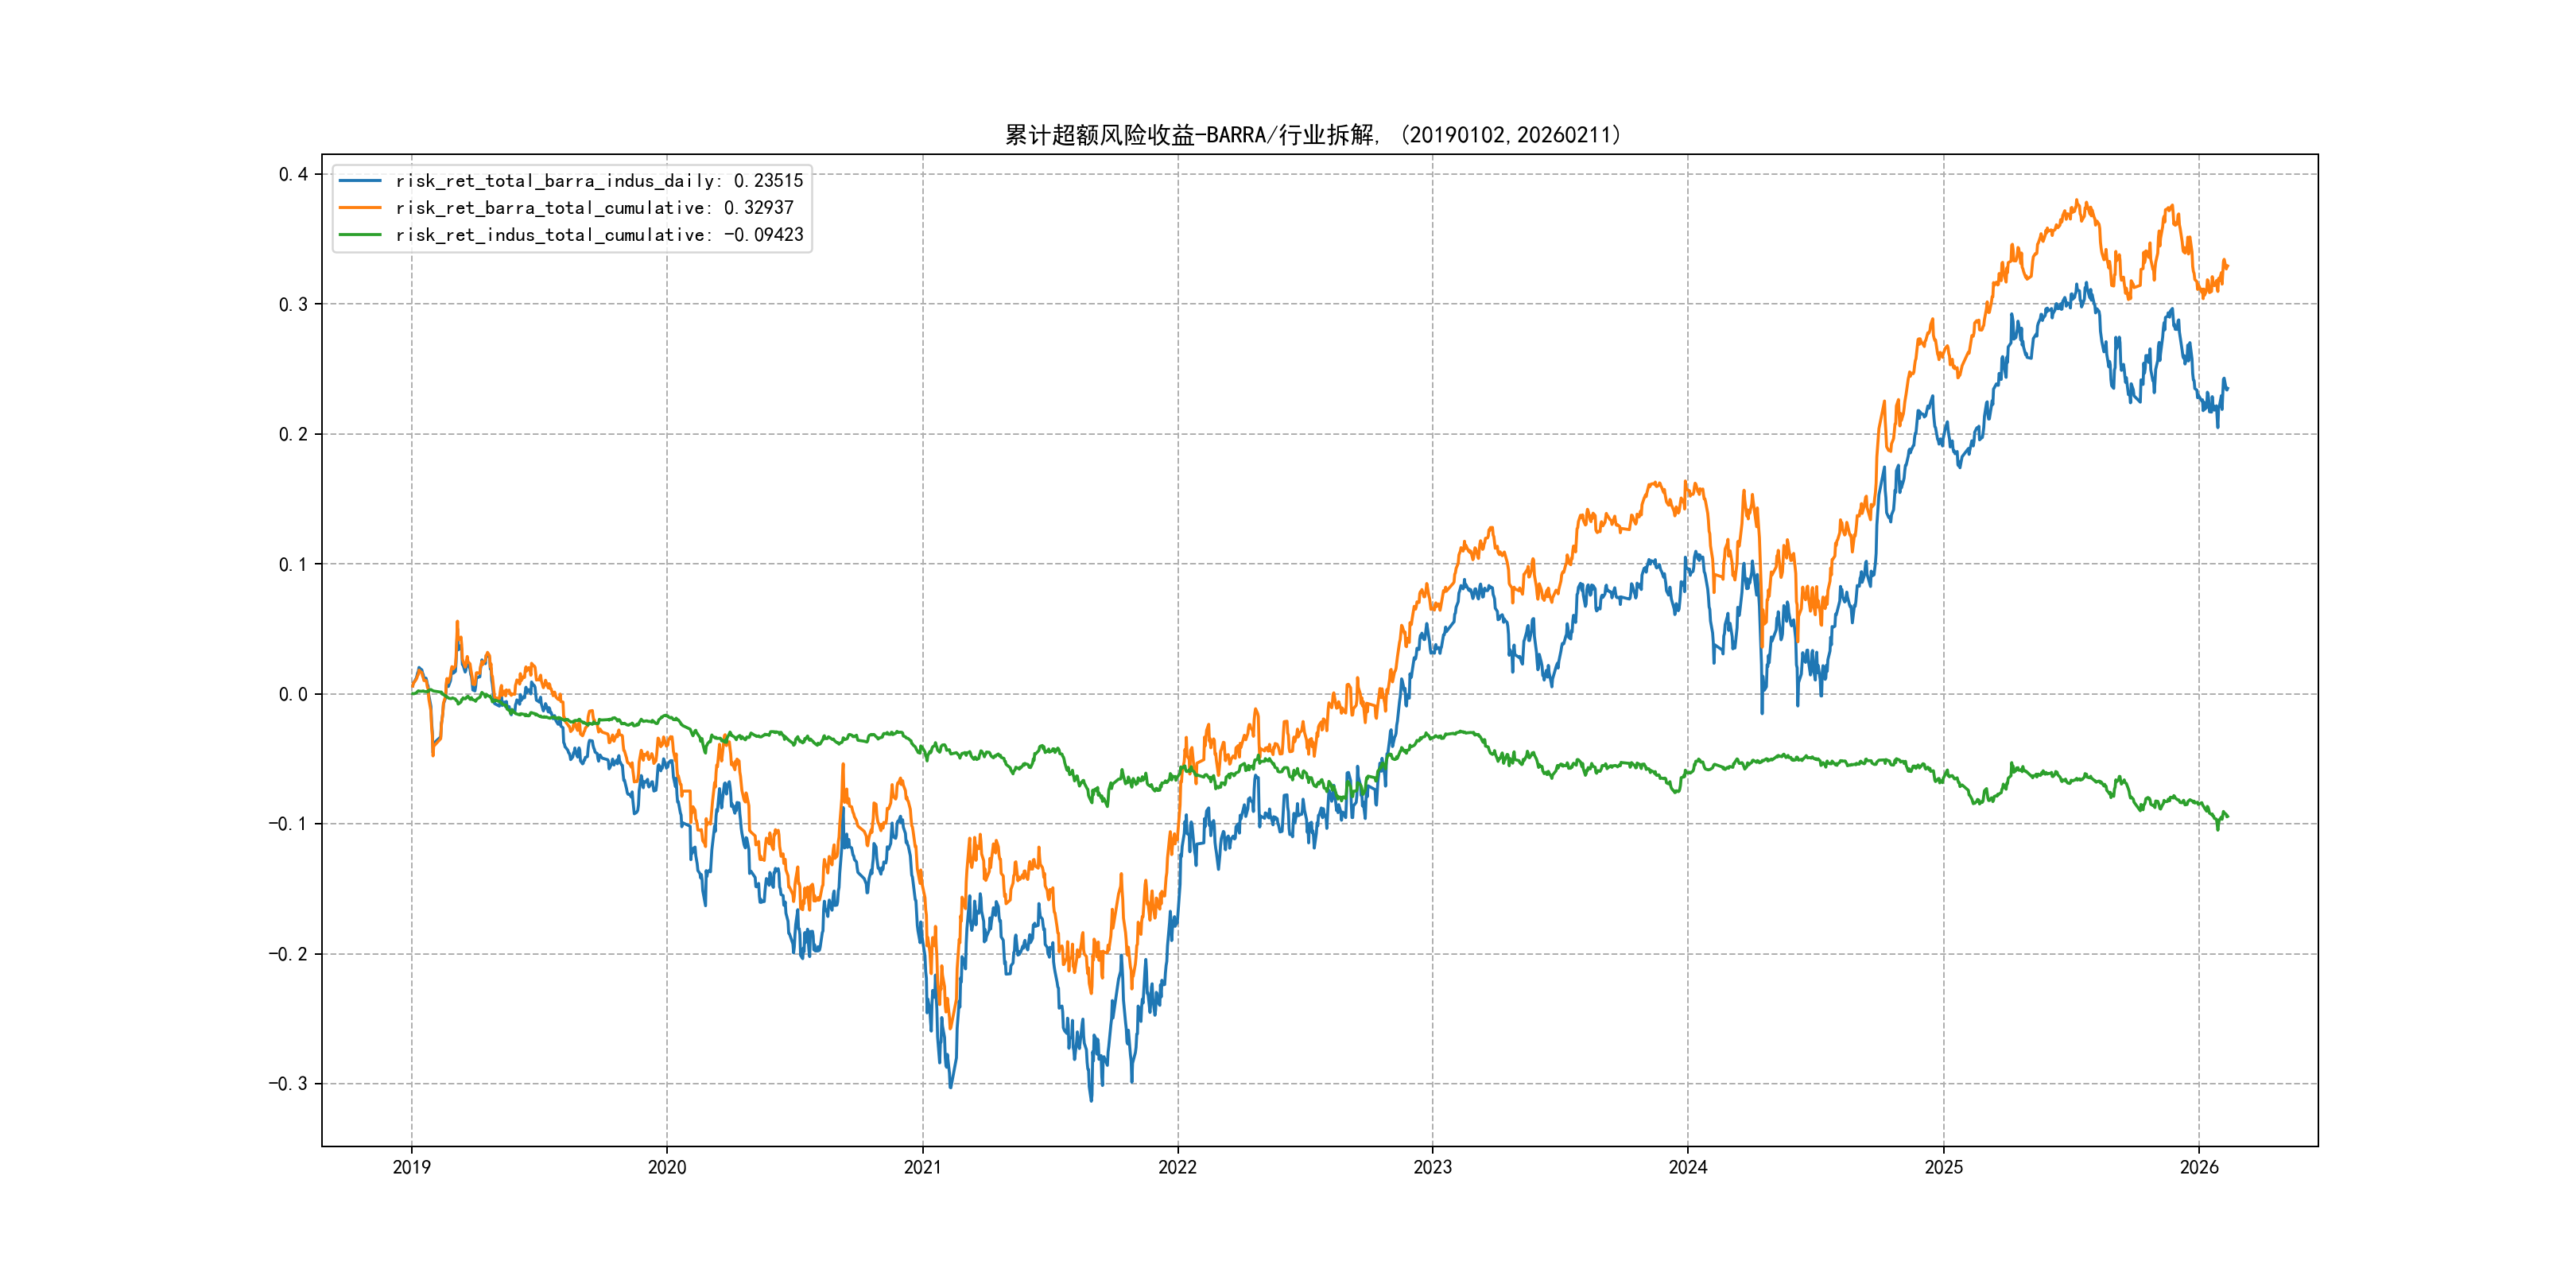Click the orange legend line swatch
The image size is (2576, 1288).
(x=360, y=208)
